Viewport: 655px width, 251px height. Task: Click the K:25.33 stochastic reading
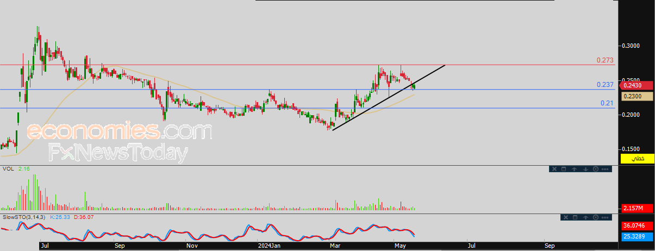point(61,217)
